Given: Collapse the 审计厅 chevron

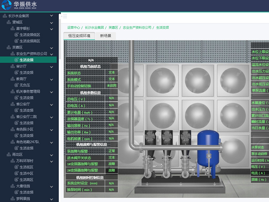Looking at the screenshot, I should pyautogui.click(x=51, y=67).
